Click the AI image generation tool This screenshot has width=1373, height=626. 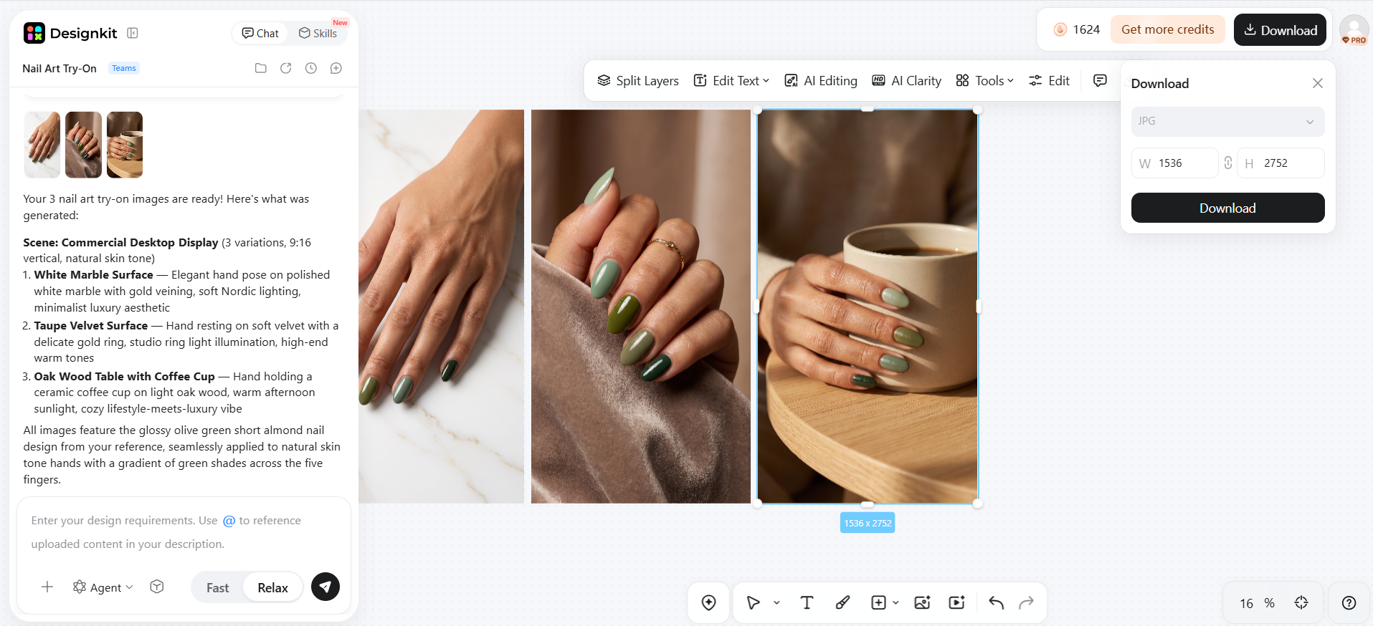tap(922, 602)
